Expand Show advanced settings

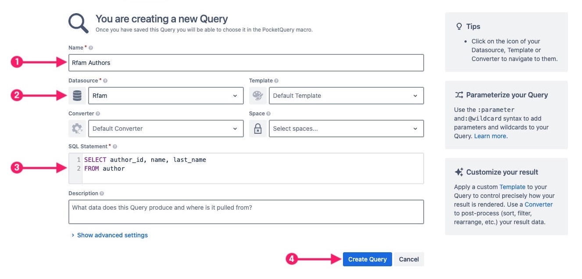[x=112, y=235]
